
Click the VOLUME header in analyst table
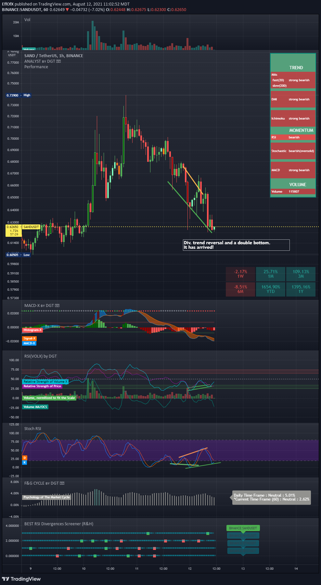coord(293,184)
